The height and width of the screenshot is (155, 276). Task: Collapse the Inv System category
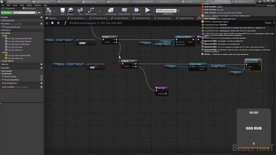pyautogui.click(x=1, y=33)
